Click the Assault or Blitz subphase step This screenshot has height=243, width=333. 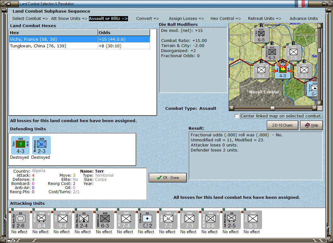point(108,19)
